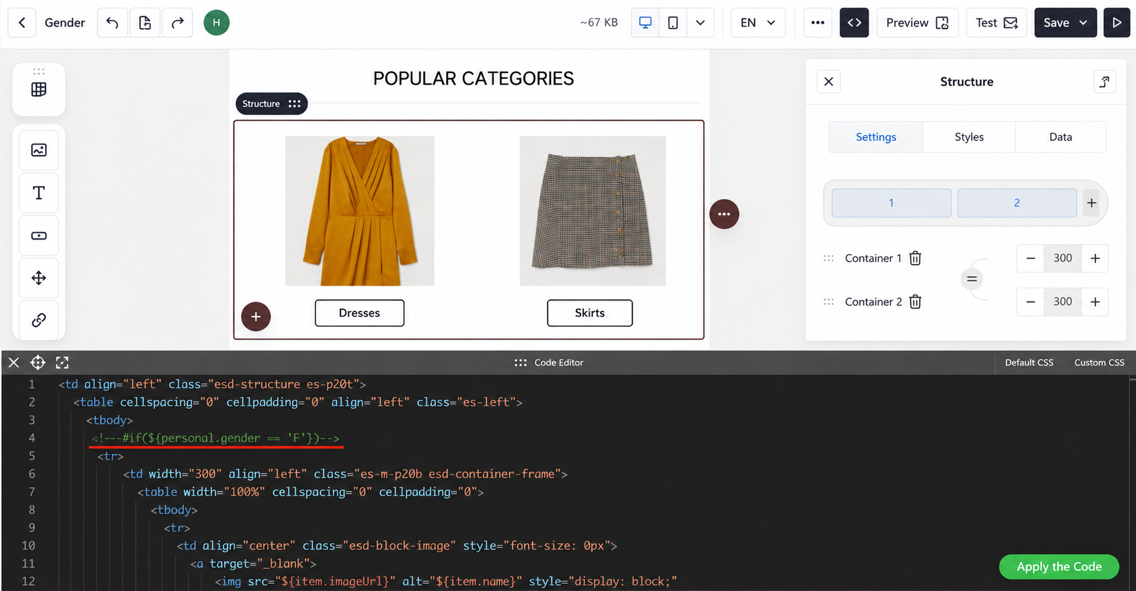The image size is (1136, 591).
Task: Grab Container 2 drag handle
Action: (829, 302)
